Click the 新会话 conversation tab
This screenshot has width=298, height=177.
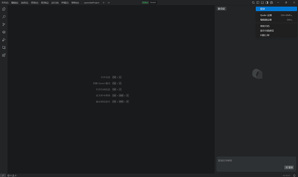click(221, 9)
